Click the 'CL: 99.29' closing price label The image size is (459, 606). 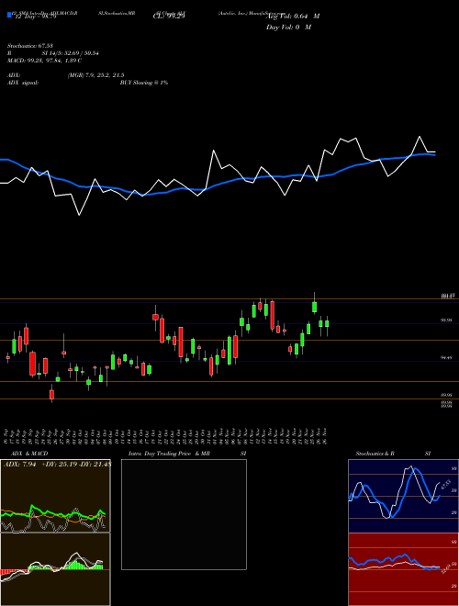tap(169, 16)
